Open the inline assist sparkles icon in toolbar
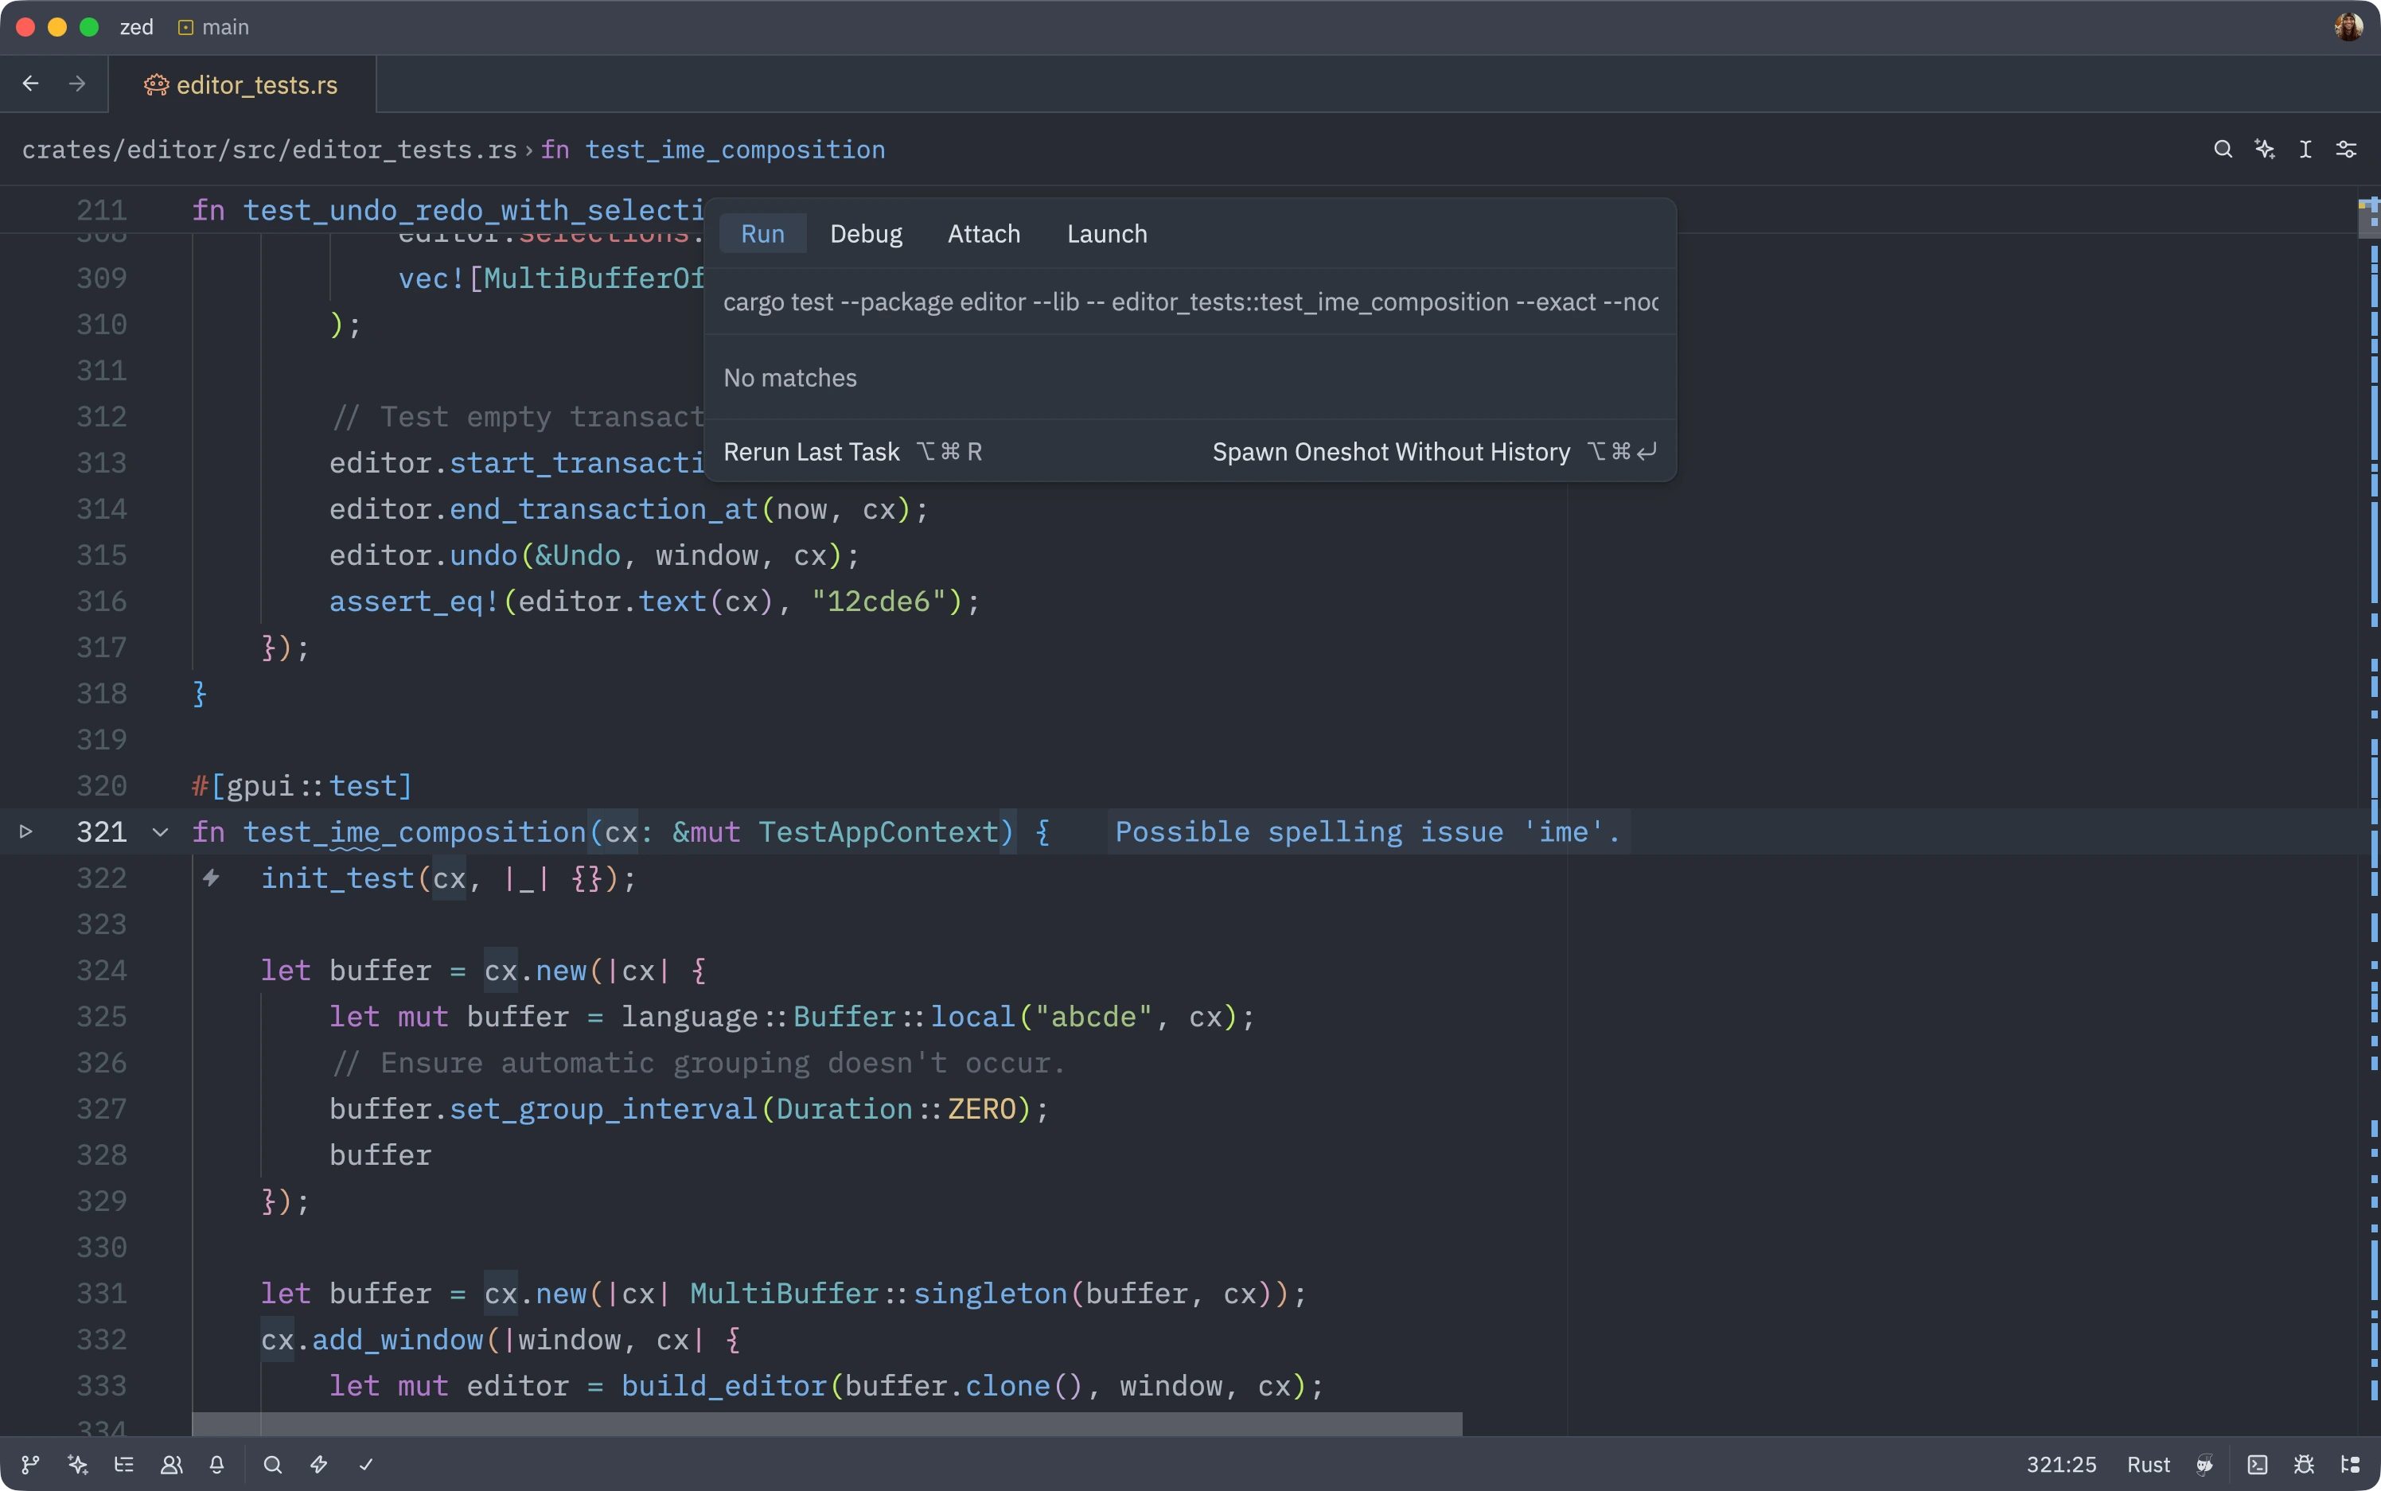The height and width of the screenshot is (1491, 2381). tap(2265, 149)
